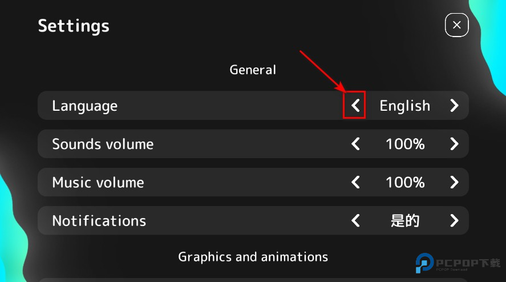Viewport: 506px width, 282px height.
Task: Raise Music volume using the right arrow
Action: 454,182
